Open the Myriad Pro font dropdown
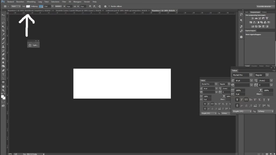This screenshot has width=276, height=155. pyautogui.click(x=242, y=75)
